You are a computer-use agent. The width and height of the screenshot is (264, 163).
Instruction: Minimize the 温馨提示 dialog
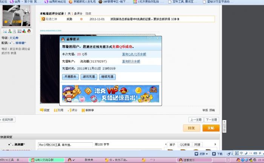pyautogui.click(x=150, y=38)
